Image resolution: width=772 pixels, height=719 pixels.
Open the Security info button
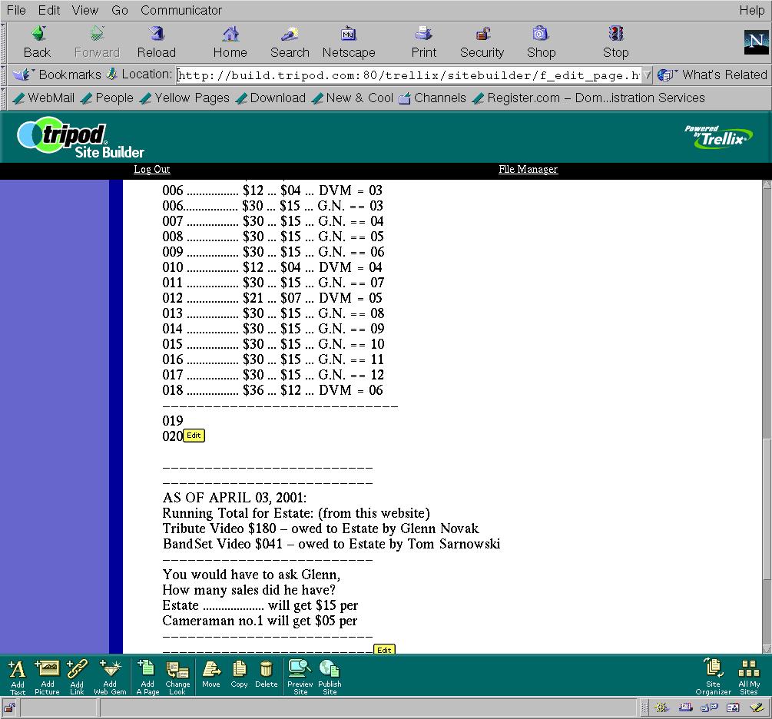click(482, 41)
